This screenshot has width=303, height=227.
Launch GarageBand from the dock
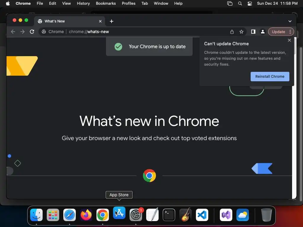(x=186, y=215)
